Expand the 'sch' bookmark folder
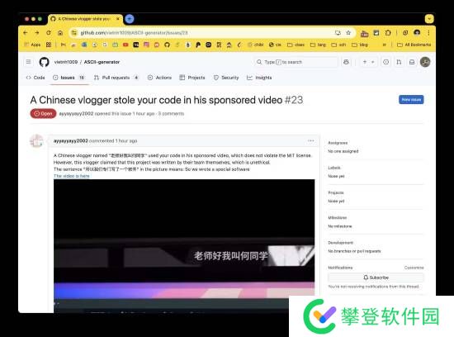 point(338,45)
